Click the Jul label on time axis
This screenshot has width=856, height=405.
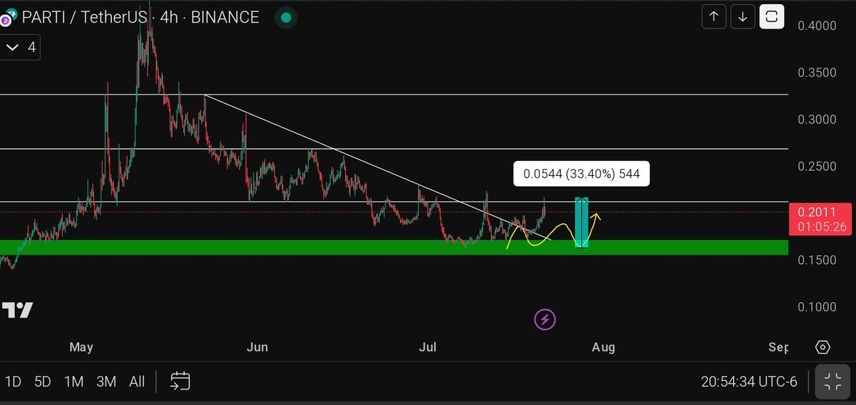point(427,347)
